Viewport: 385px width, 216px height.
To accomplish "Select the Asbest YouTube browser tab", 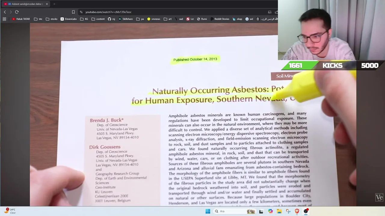I will [x=26, y=4].
